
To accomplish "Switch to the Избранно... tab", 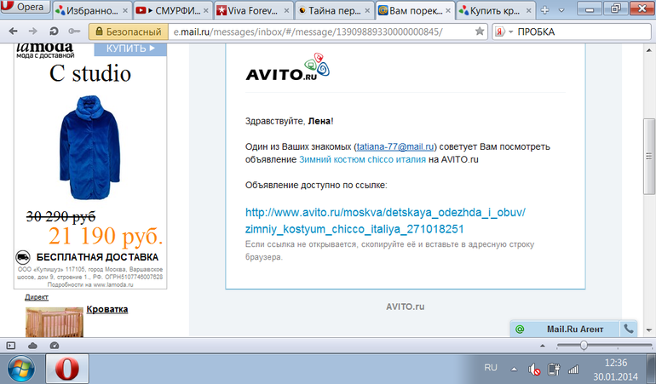I will (92, 10).
